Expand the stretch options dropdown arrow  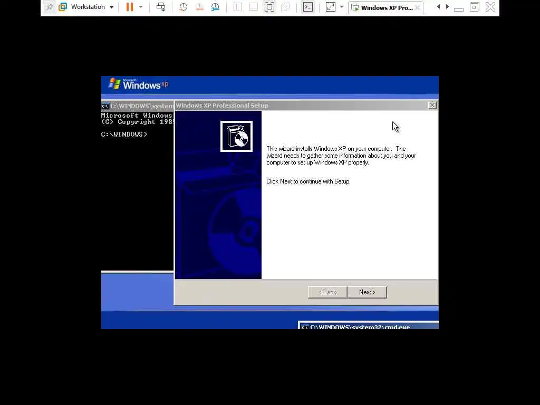click(x=342, y=7)
